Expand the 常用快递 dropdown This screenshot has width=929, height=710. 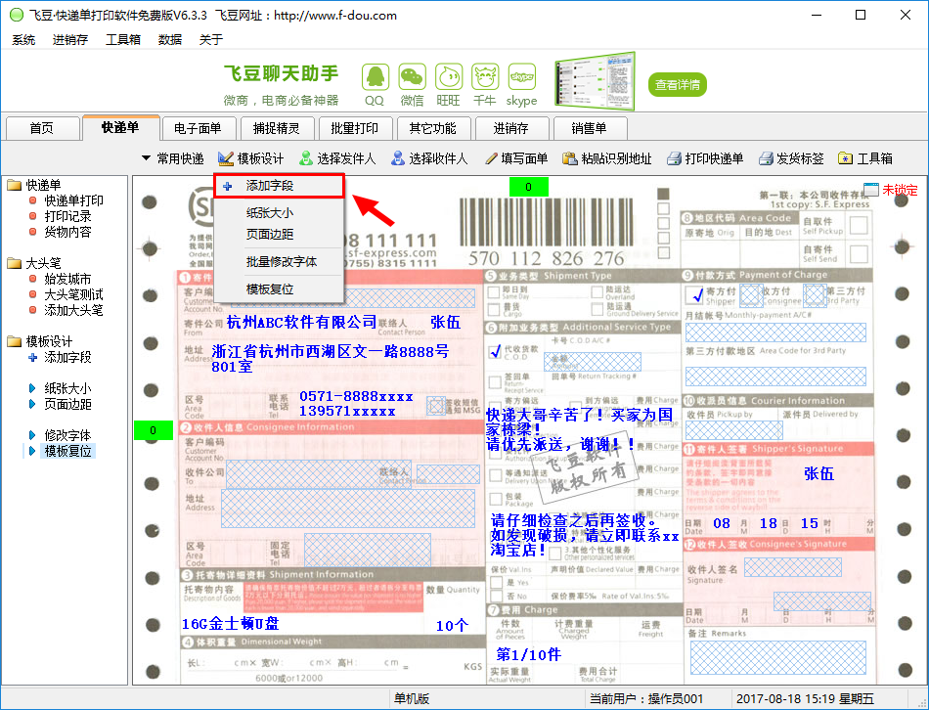pos(172,158)
